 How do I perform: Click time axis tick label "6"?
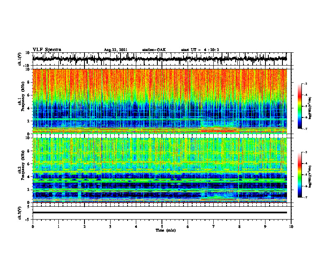[x=188, y=227]
